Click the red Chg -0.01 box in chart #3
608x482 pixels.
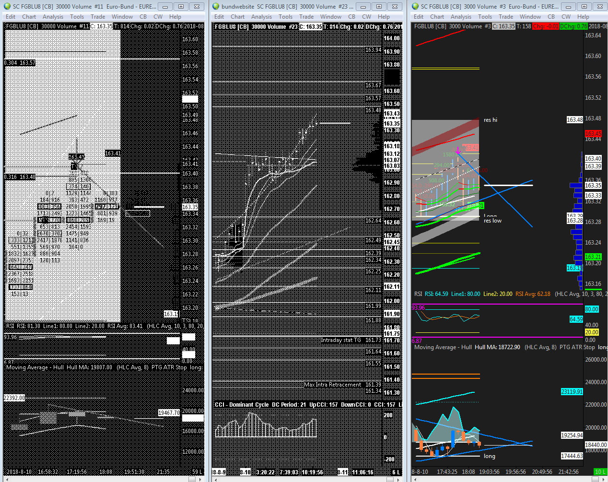(x=546, y=26)
